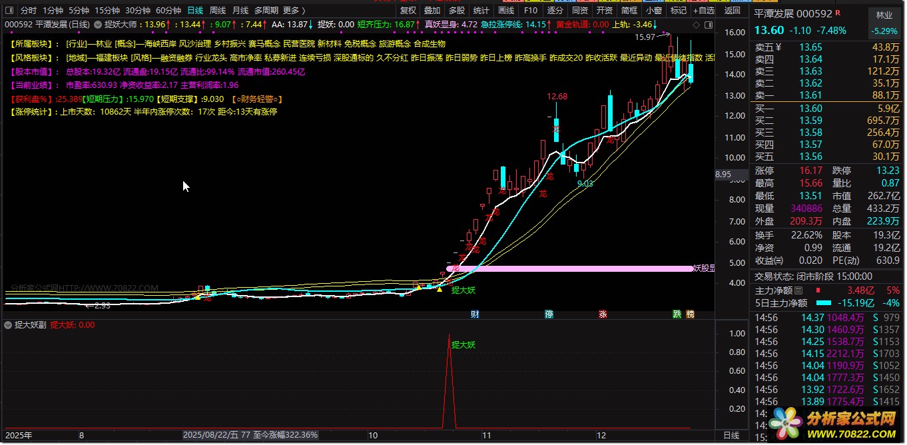Click the 同资 toolbar button
The image size is (907, 445).
tap(580, 11)
